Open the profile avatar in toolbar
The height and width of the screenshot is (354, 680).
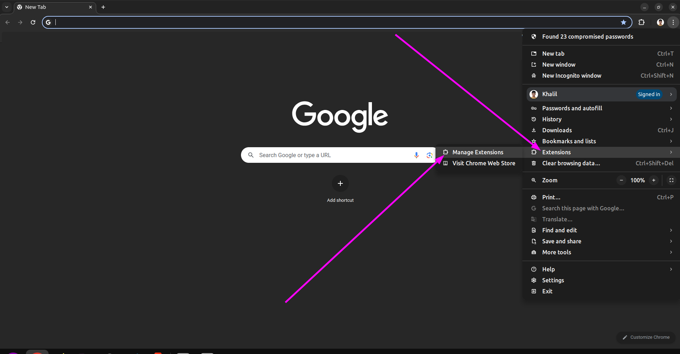[x=660, y=22]
